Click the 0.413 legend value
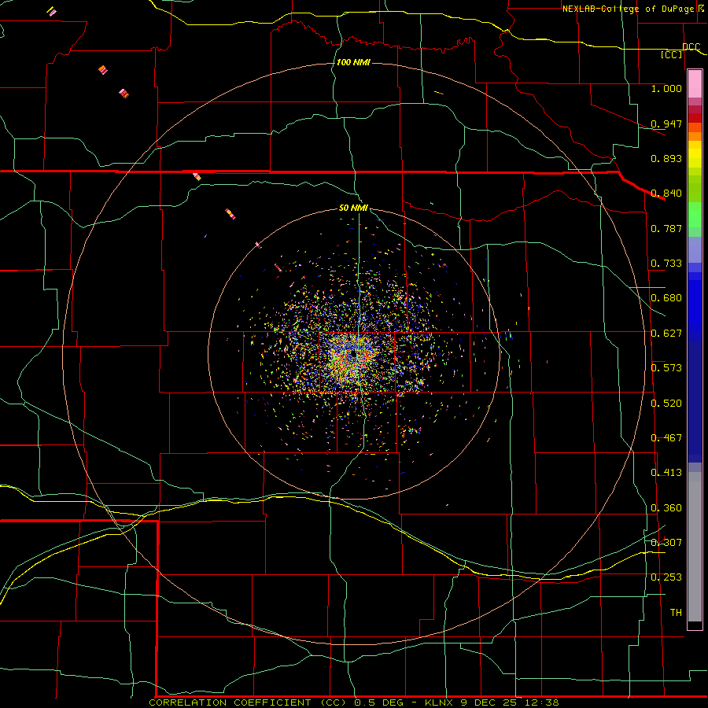This screenshot has height=708, width=708. pyautogui.click(x=666, y=473)
